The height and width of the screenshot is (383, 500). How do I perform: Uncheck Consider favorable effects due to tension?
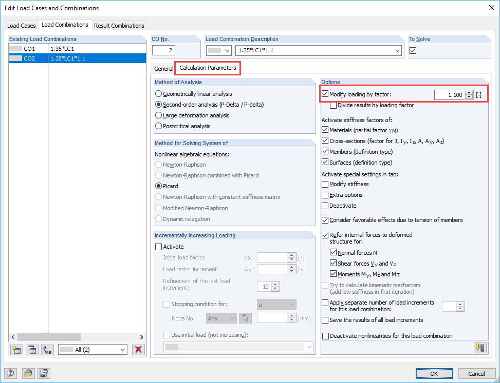(x=325, y=220)
